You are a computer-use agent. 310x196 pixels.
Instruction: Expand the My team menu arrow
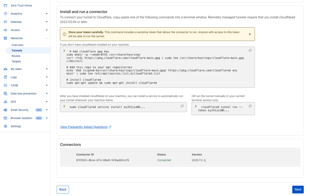[x=47, y=69]
